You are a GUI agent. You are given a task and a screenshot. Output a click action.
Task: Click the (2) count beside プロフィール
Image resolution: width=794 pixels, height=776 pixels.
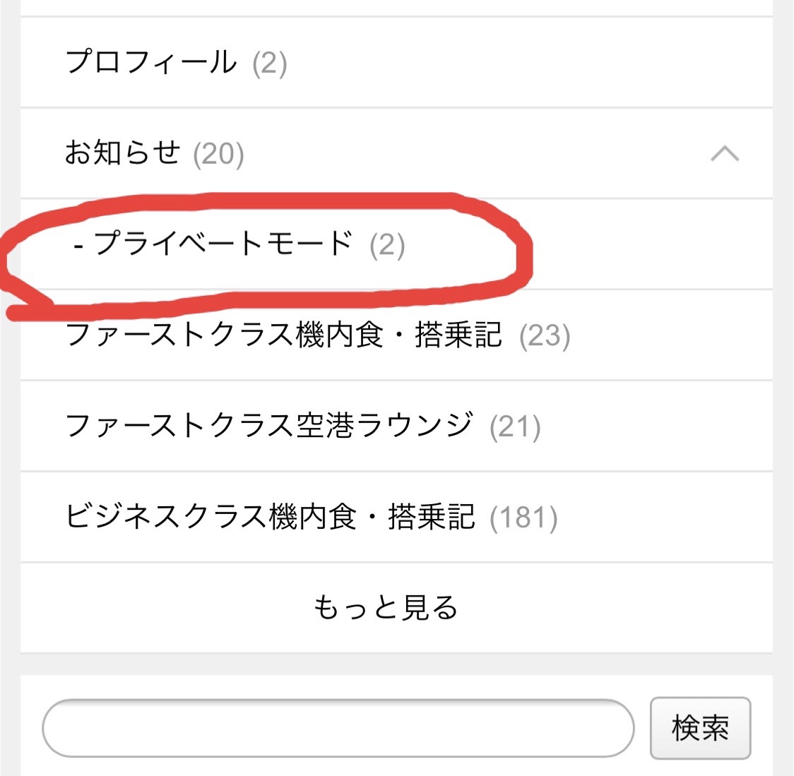pos(270,64)
